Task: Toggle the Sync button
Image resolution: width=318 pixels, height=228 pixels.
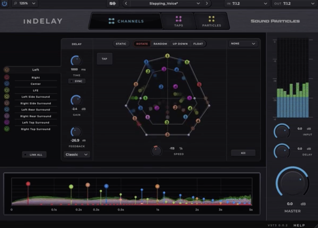Action: 77,81
